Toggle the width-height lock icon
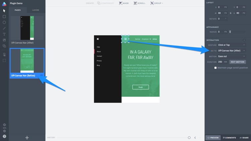The image size is (251, 141). pyautogui.click(x=231, y=13)
